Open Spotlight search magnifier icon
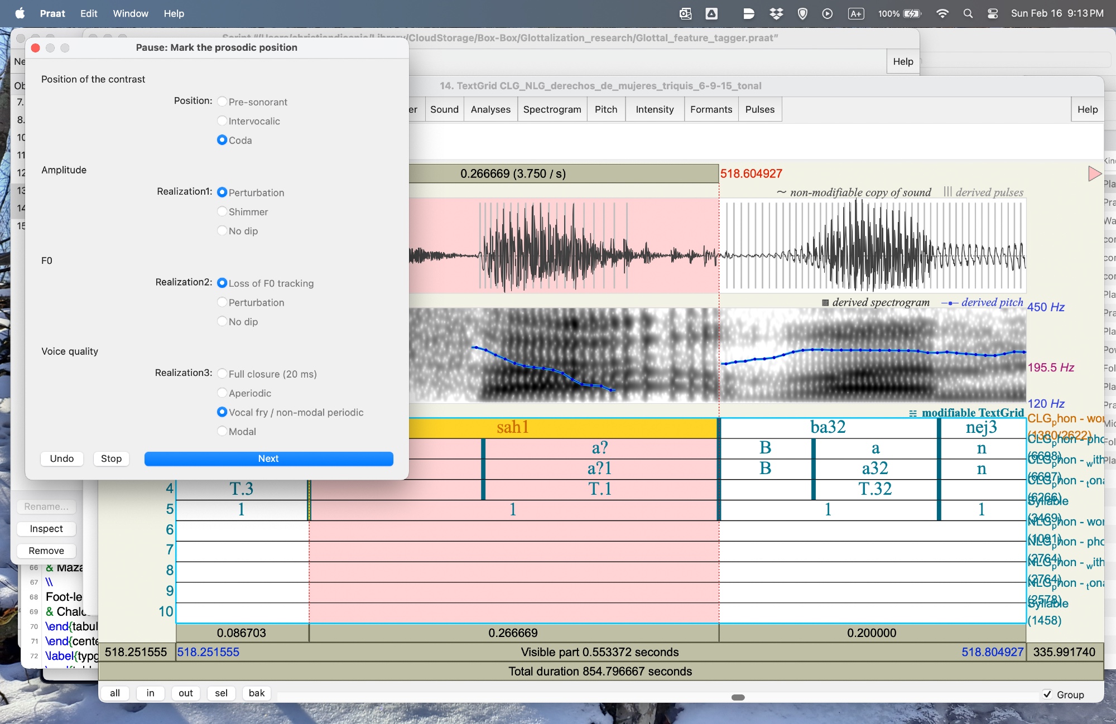This screenshot has height=724, width=1116. tap(968, 13)
